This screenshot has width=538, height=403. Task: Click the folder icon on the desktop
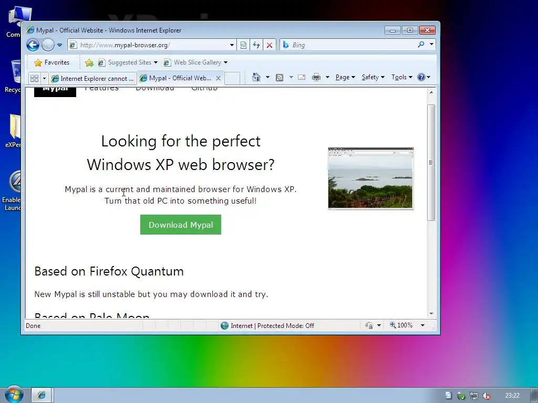(x=13, y=131)
